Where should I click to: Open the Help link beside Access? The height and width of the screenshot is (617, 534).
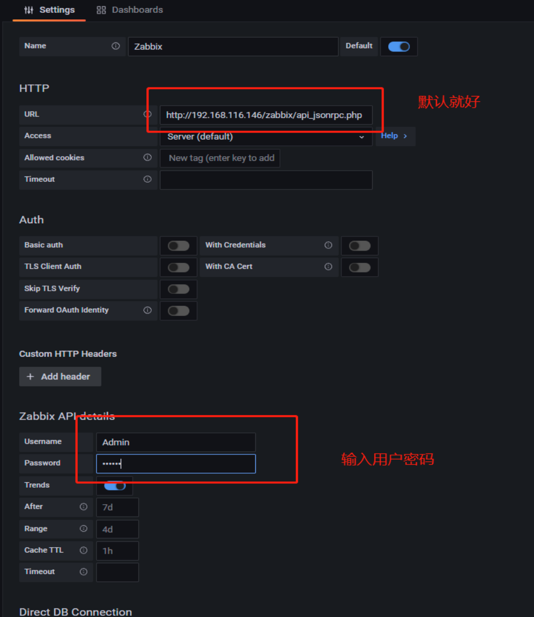[x=394, y=136]
